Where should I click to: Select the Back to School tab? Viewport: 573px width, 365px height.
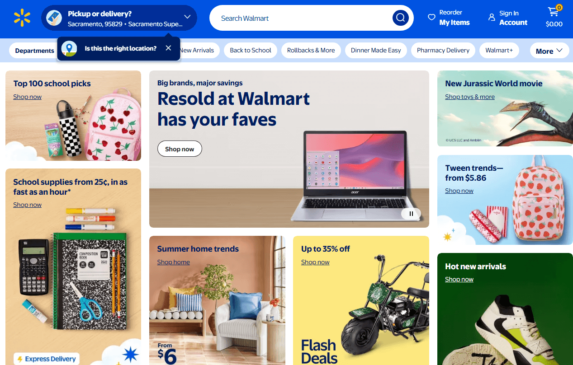coord(251,50)
